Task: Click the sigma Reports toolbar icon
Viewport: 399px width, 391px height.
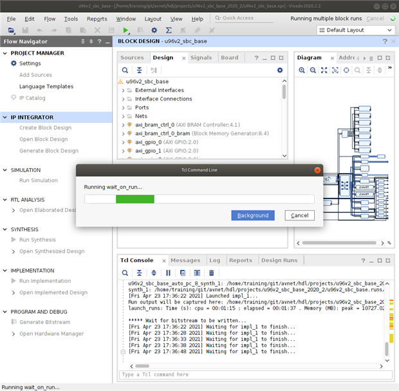Action: pyautogui.click(x=169, y=30)
